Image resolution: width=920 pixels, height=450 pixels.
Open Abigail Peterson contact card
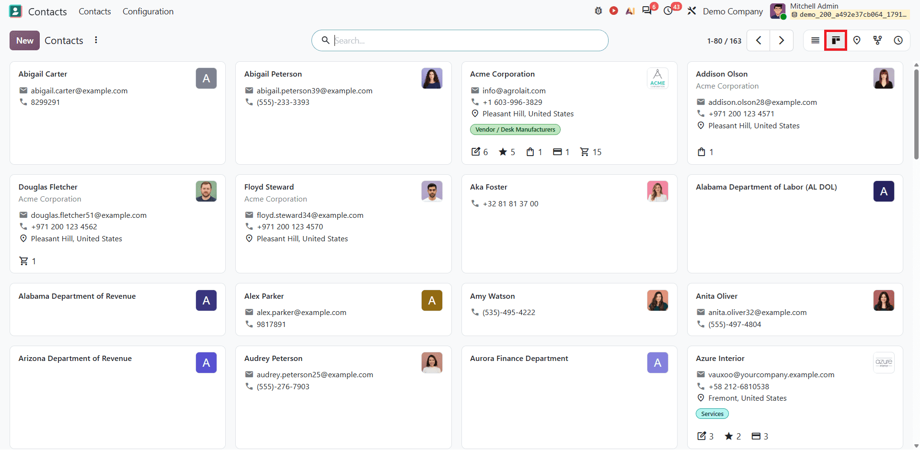pyautogui.click(x=343, y=113)
